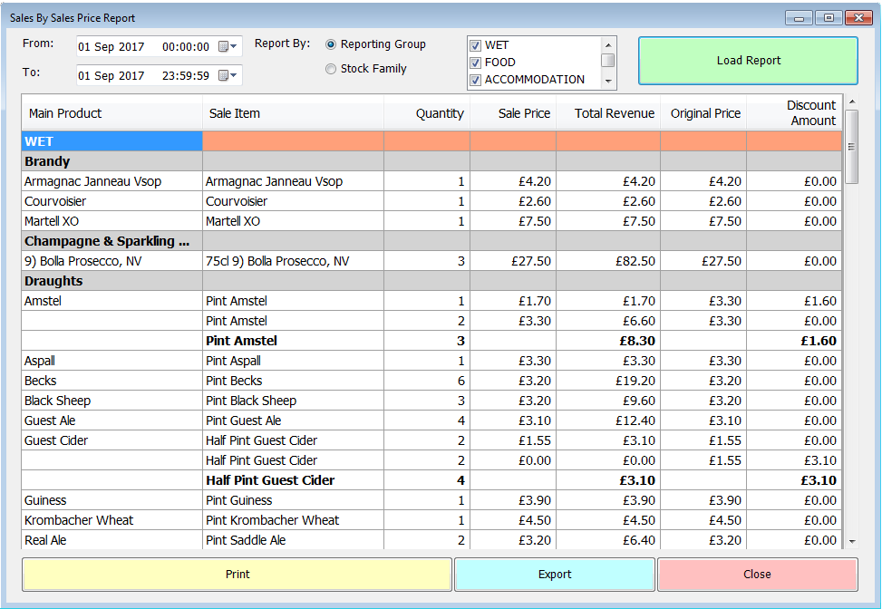Disable the ACCOMMODATION reporting group
882x609 pixels.
coord(475,80)
